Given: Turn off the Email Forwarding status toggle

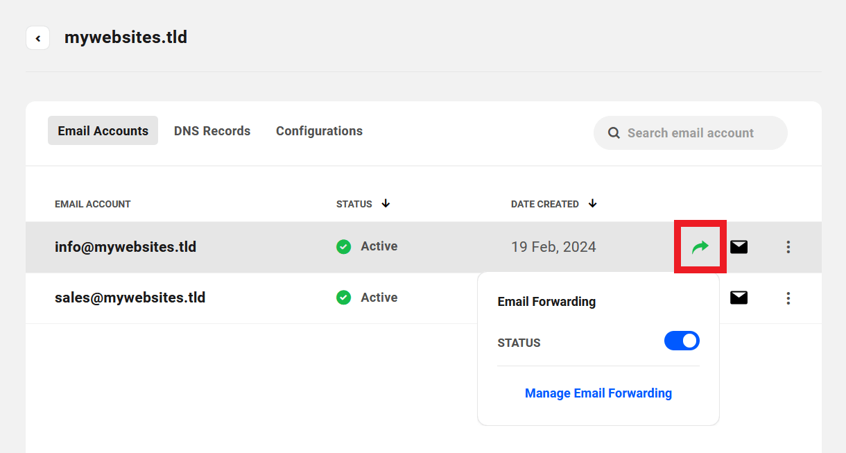Looking at the screenshot, I should click(682, 341).
